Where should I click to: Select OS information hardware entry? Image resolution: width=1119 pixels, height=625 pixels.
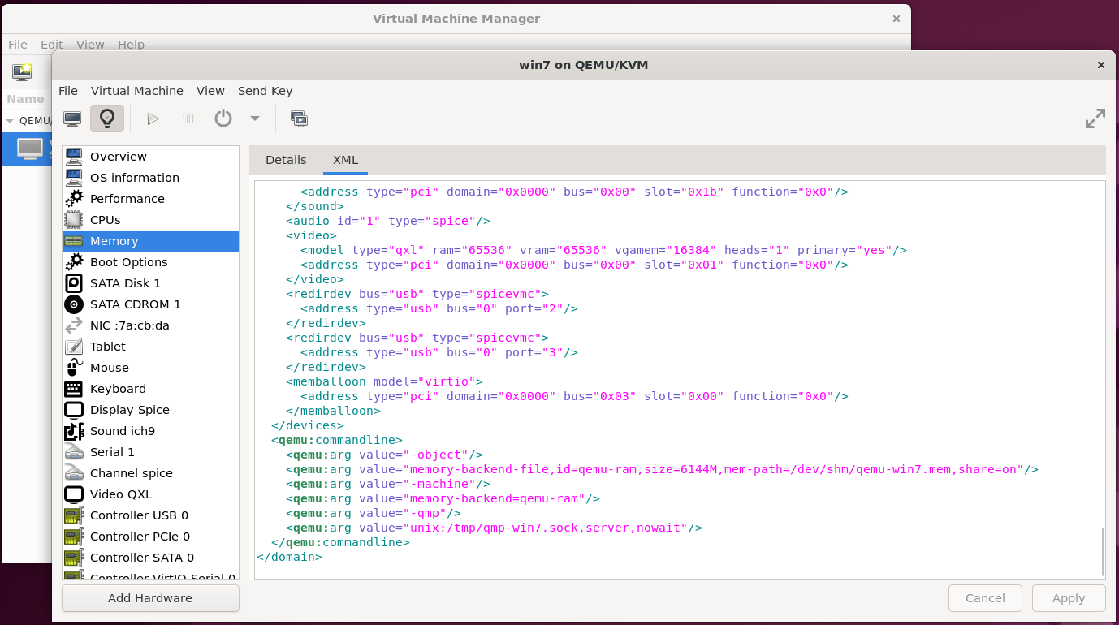coord(151,178)
